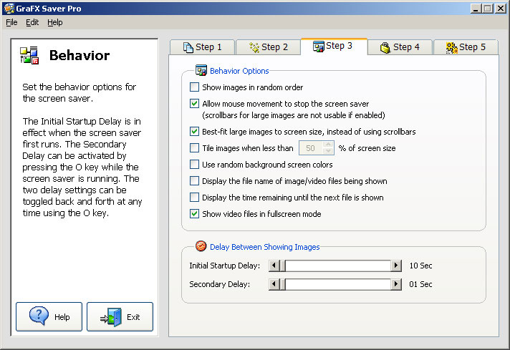Open the Step 2 tab
The width and height of the screenshot is (510, 350).
(269, 47)
